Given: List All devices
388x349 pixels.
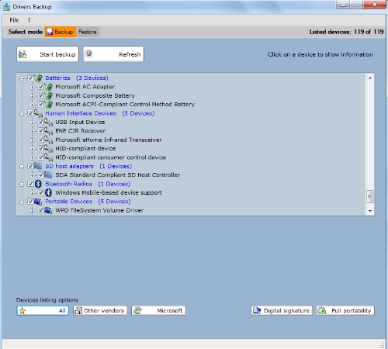Looking at the screenshot, I should pos(43,310).
